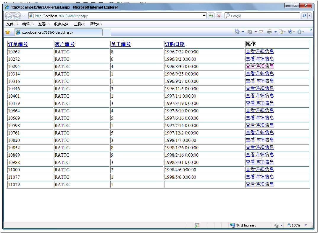Open the 收藏夹(A) menu
This screenshot has width=318, height=233.
click(x=62, y=24)
